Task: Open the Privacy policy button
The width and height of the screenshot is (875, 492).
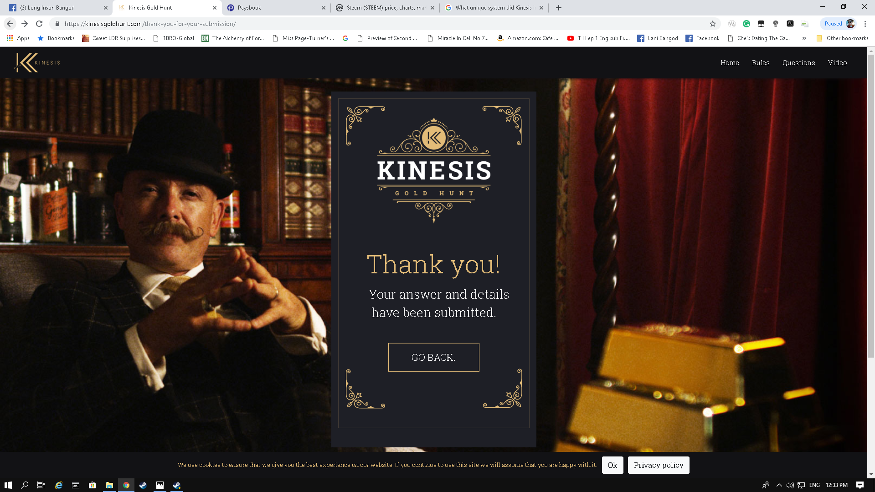Action: [658, 465]
